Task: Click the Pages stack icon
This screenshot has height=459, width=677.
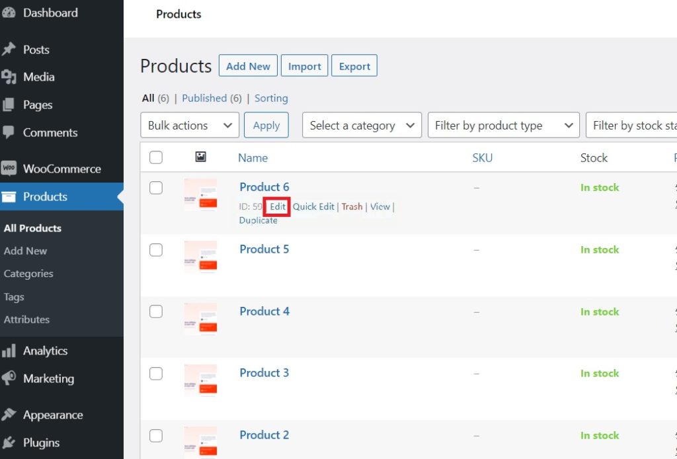Action: [8, 104]
